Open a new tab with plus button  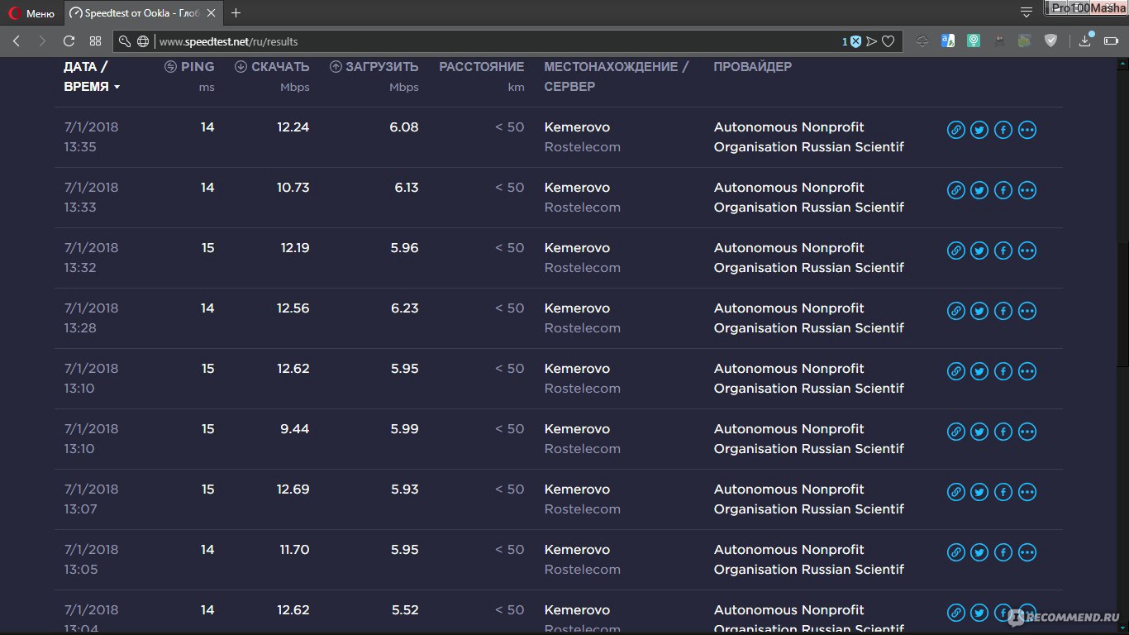(236, 13)
